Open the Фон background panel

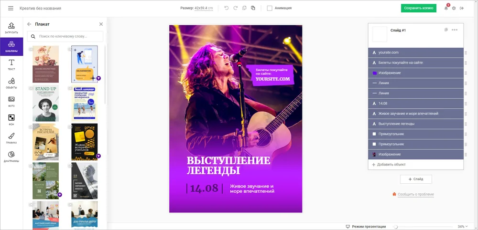[11, 120]
